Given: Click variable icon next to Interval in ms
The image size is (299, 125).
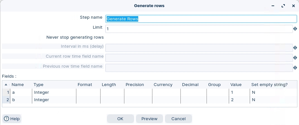Looking at the screenshot, I should (295, 48).
